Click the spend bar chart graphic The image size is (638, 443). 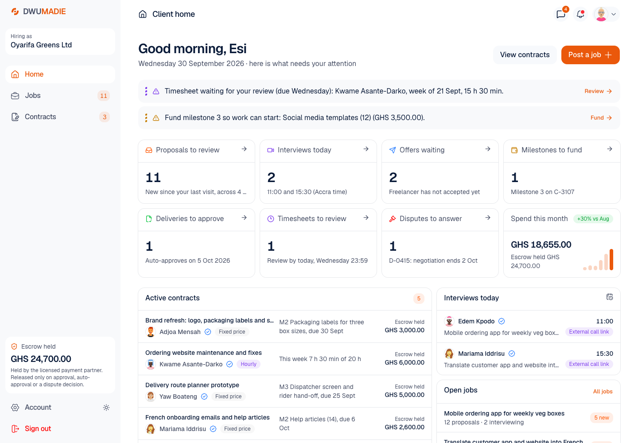point(598,260)
